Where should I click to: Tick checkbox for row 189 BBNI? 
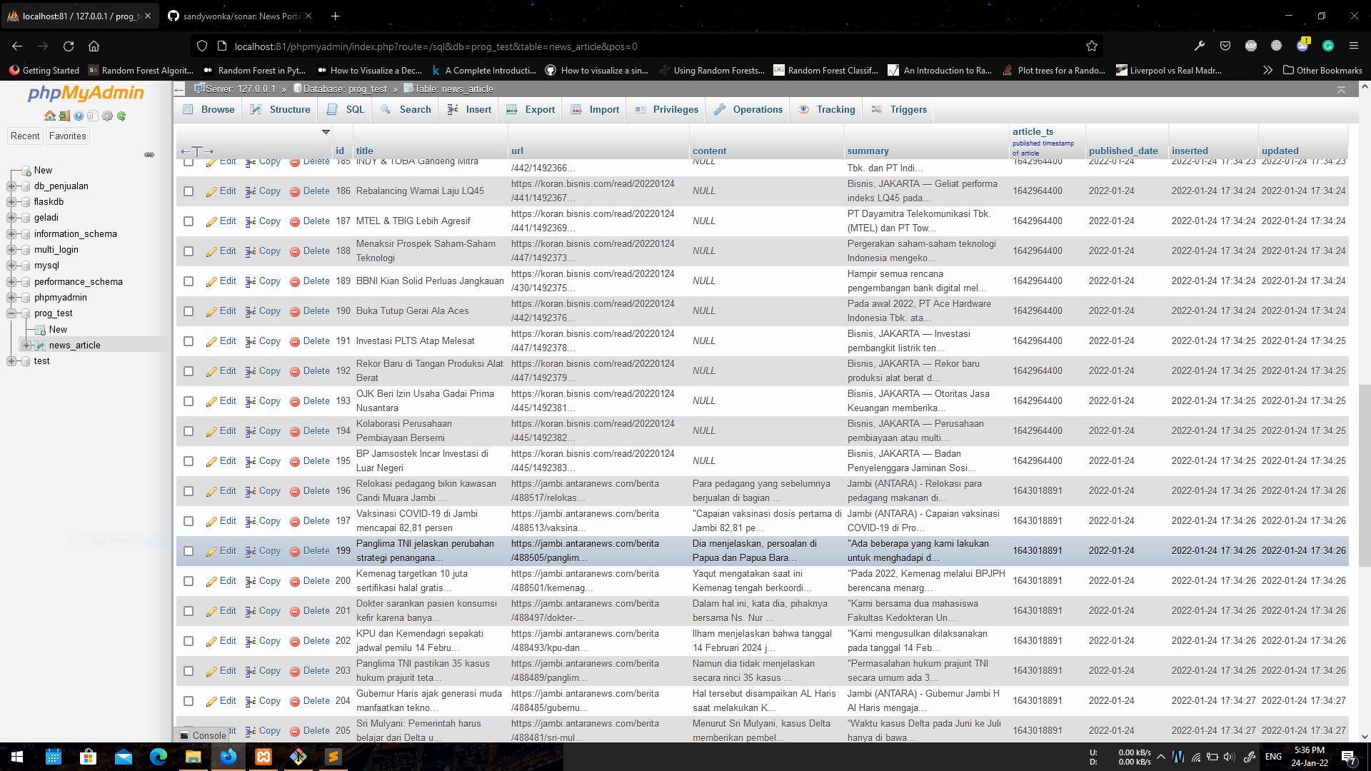(x=189, y=281)
